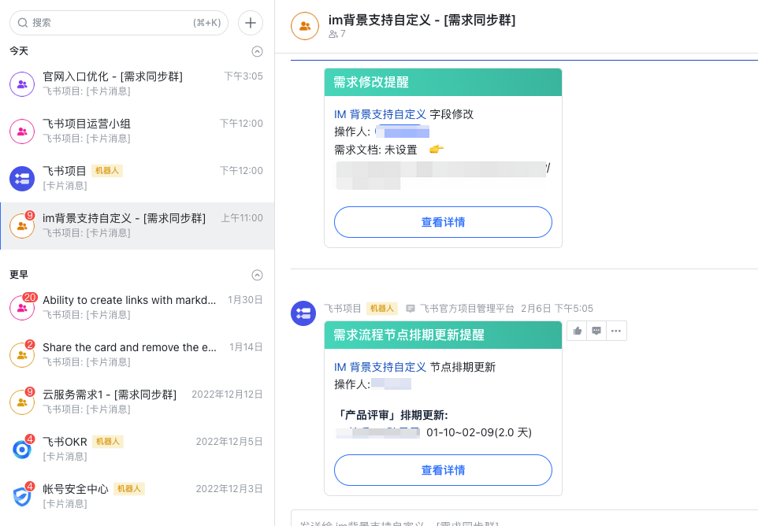The width and height of the screenshot is (758, 526).
Task: Reply to message via comment icon
Action: (x=596, y=331)
